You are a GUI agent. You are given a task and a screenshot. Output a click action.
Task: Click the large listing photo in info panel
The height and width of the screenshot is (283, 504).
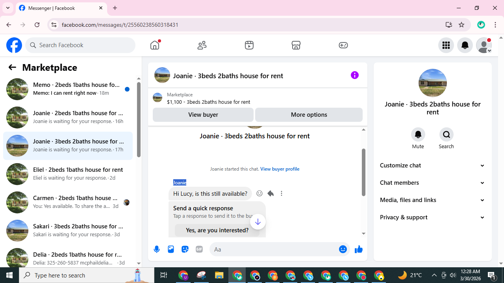click(432, 83)
